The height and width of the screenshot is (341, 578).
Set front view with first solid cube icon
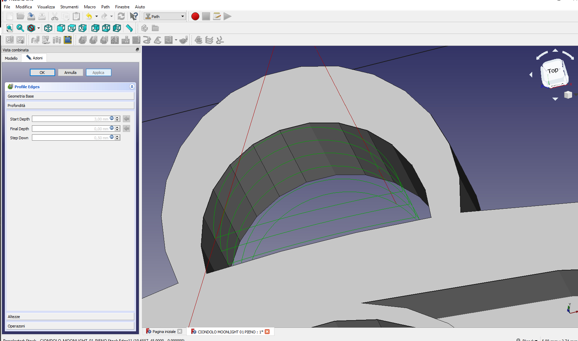point(61,28)
